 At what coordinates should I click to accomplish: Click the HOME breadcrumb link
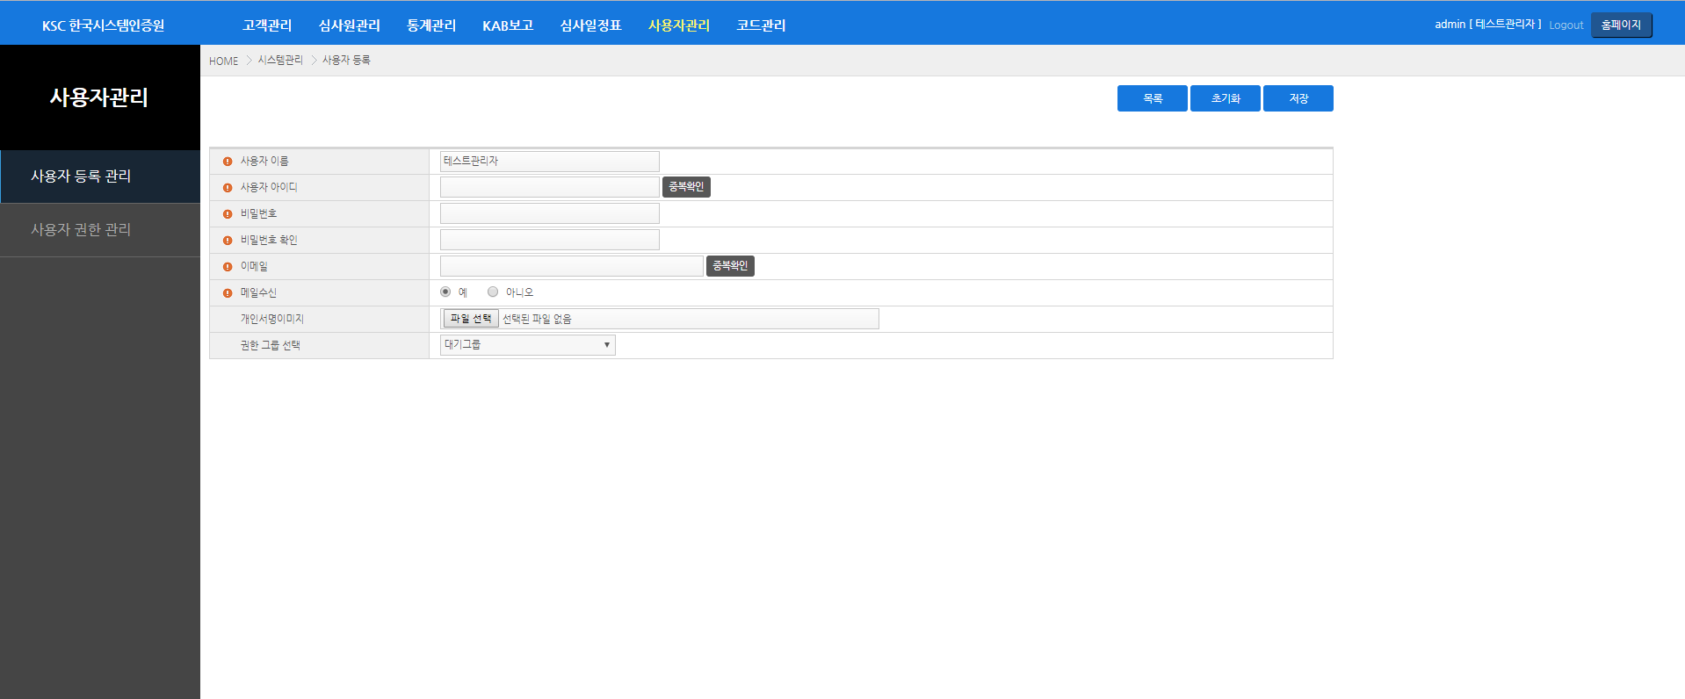[223, 61]
